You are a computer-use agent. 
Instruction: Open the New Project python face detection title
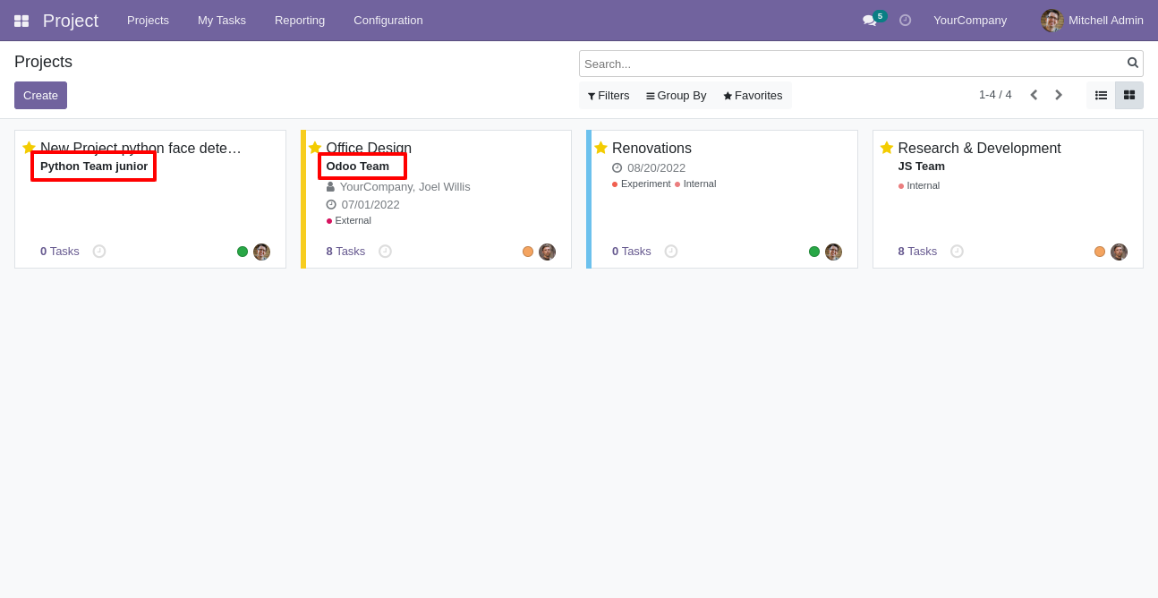[x=140, y=148]
